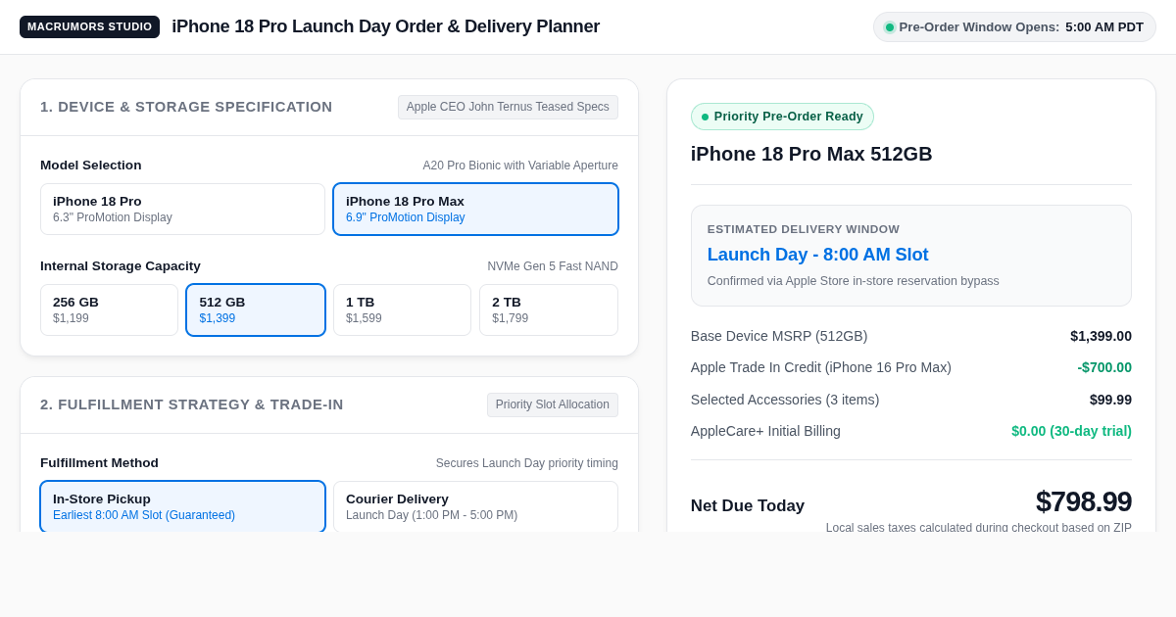The image size is (1176, 617).
Task: Click the Fulfillment Strategy & Trade-In section heading
Action: [192, 404]
